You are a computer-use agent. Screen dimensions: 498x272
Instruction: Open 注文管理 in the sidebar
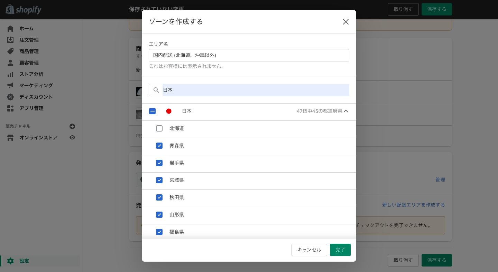click(x=29, y=40)
